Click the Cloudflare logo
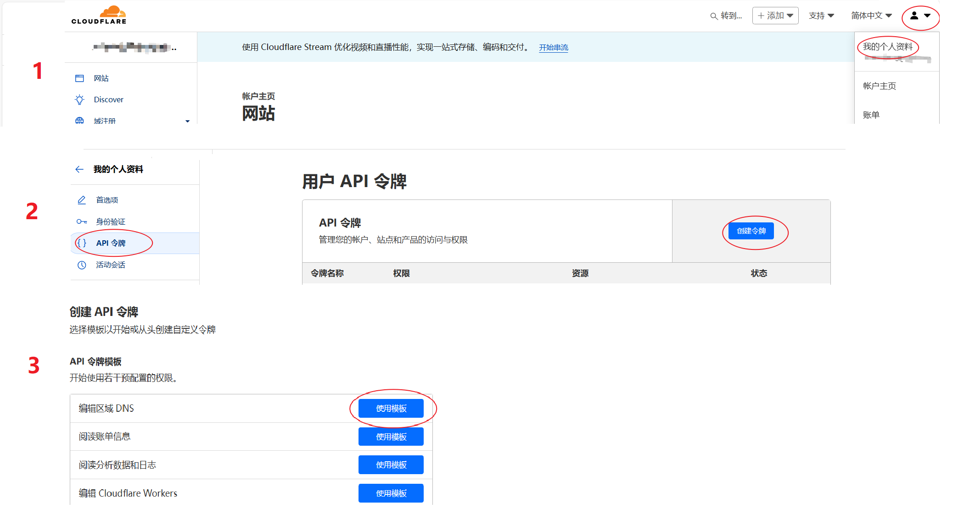This screenshot has width=975, height=520. 99,15
